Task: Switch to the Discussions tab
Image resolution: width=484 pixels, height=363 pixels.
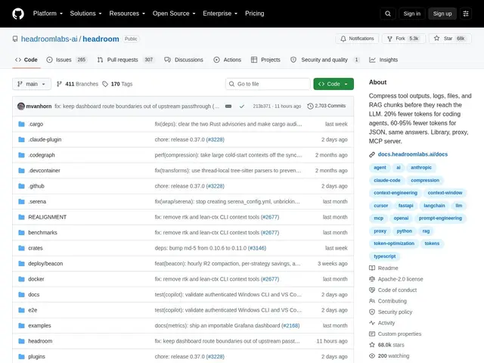Action: pos(184,60)
